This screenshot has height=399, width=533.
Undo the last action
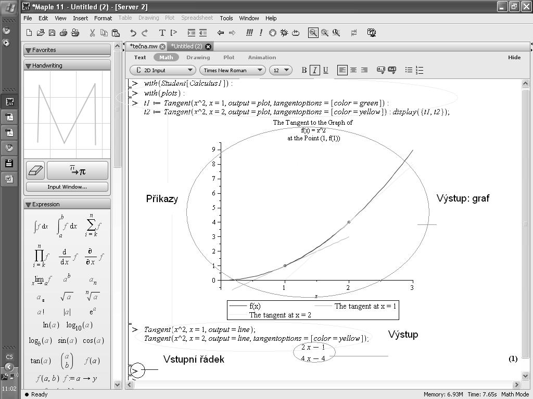click(x=133, y=33)
